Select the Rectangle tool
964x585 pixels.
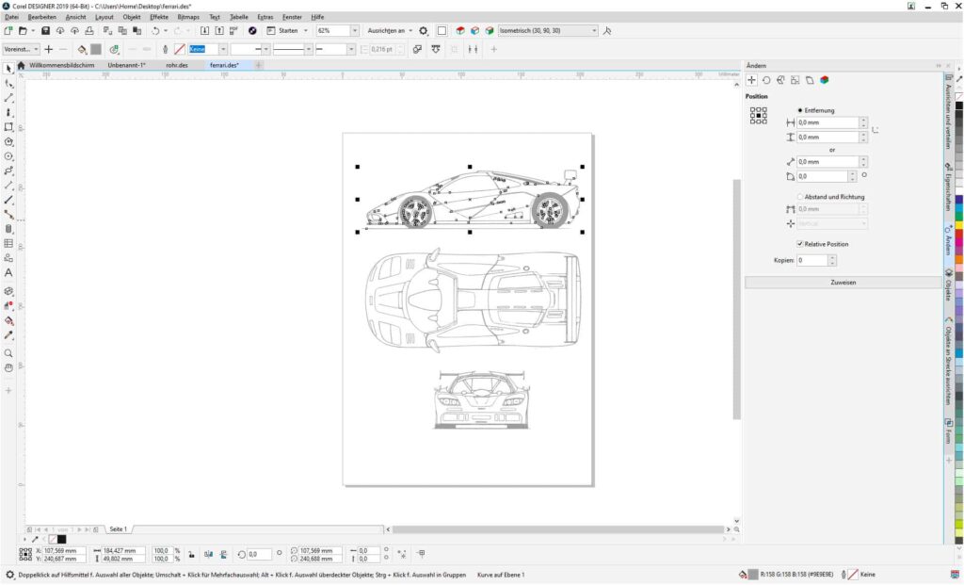coord(8,127)
